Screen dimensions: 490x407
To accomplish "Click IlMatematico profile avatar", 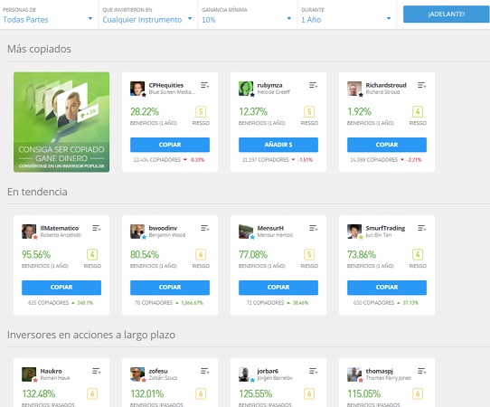I will point(29,232).
